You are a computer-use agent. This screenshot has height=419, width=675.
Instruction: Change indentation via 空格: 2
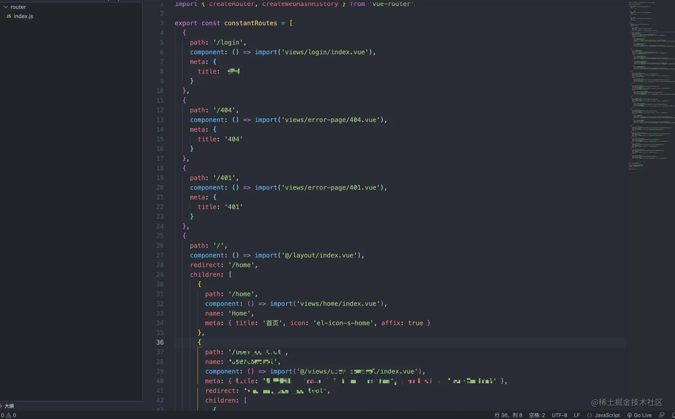537,415
